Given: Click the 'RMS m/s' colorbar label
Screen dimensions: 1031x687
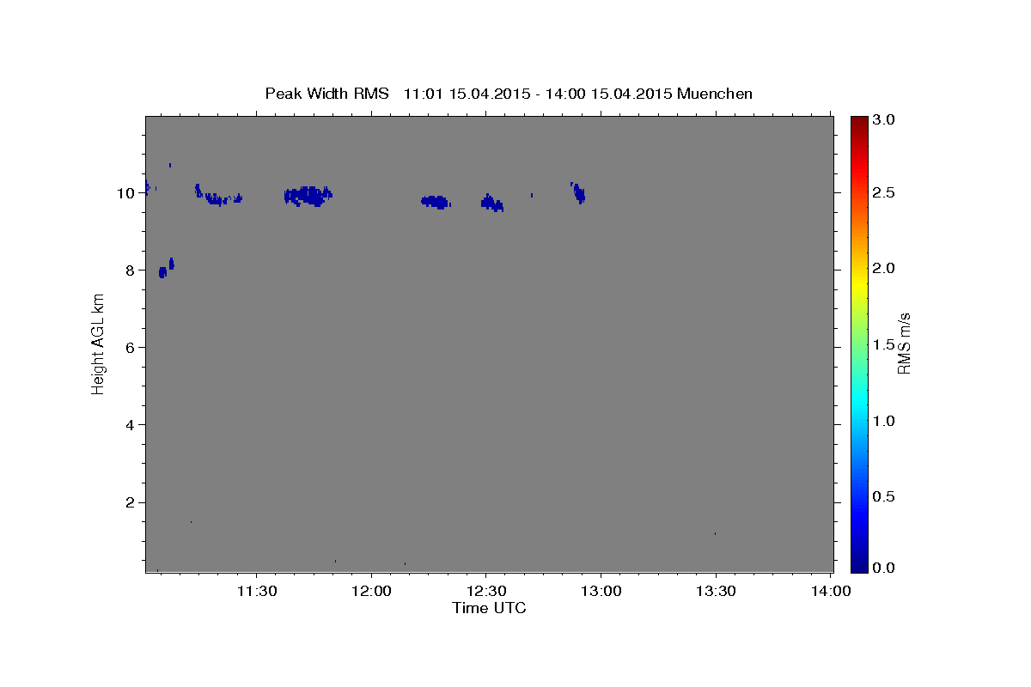Looking at the screenshot, I should [x=904, y=343].
